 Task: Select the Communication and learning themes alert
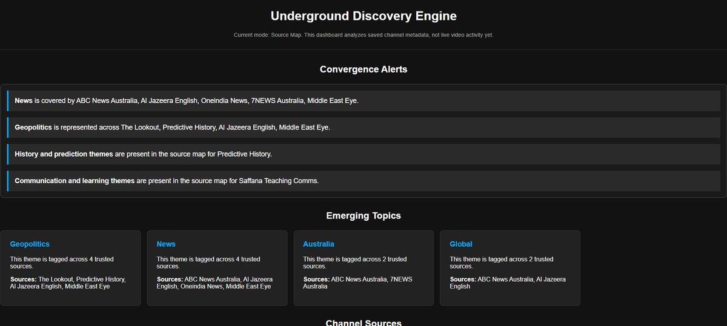[363, 181]
